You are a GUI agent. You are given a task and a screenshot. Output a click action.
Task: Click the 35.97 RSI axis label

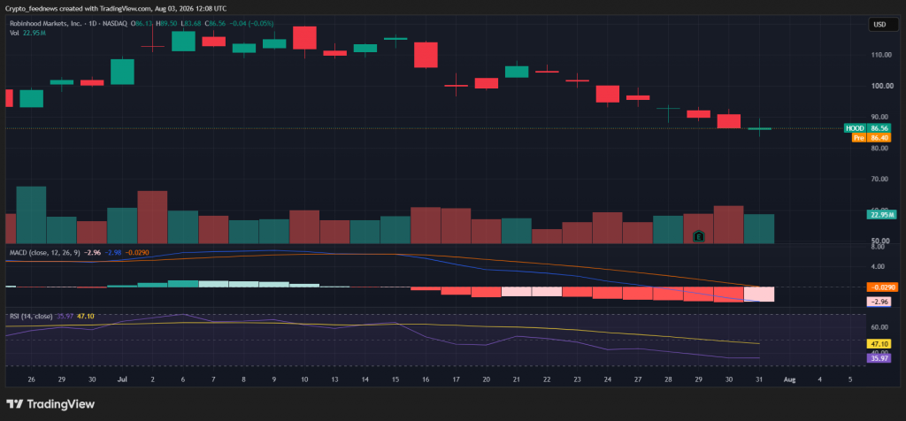(879, 358)
